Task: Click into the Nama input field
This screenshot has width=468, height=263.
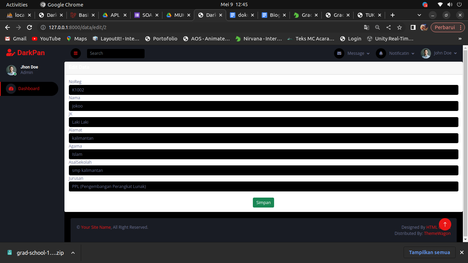Action: [263, 106]
